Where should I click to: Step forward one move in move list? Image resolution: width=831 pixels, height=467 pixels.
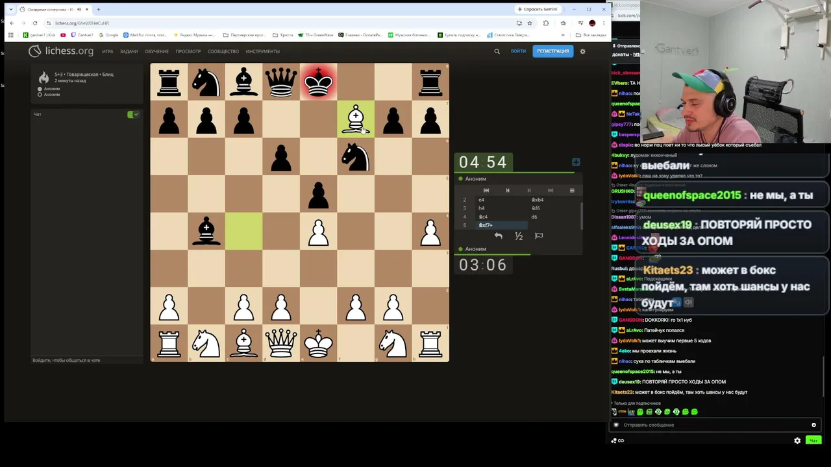pyautogui.click(x=529, y=190)
